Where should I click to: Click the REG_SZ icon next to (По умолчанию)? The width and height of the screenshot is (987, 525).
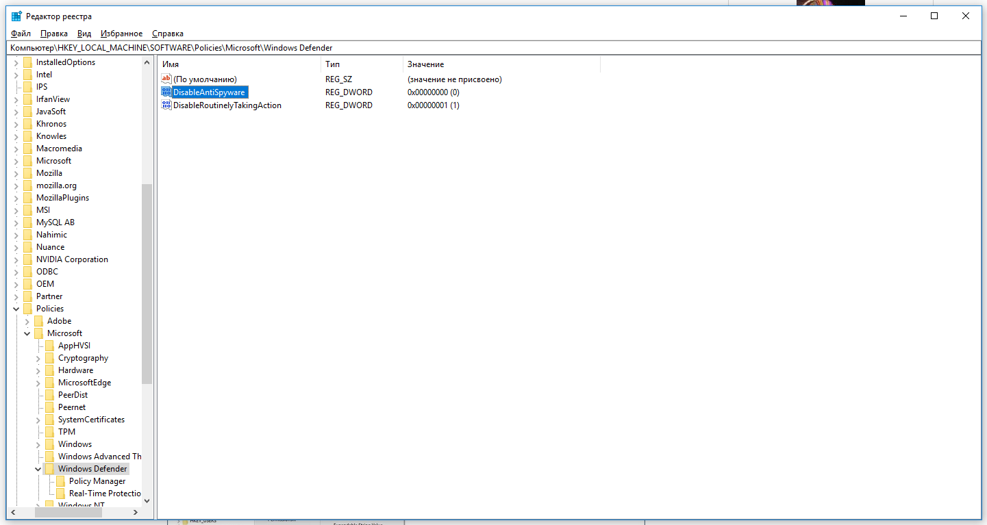tap(166, 79)
